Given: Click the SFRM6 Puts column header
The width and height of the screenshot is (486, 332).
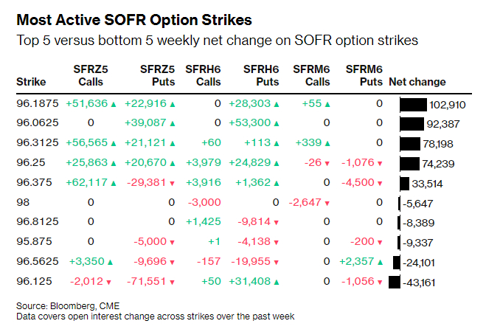Looking at the screenshot, I should (364, 74).
